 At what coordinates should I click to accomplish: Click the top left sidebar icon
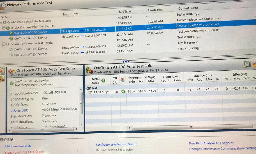(2, 71)
